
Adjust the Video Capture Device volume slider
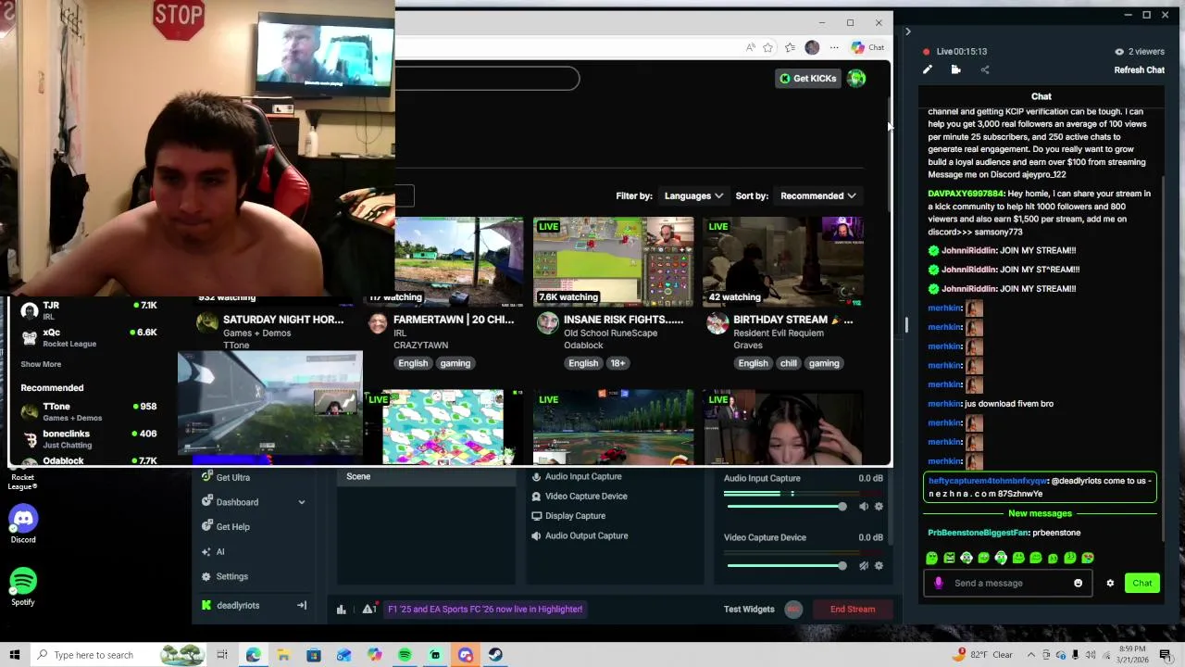tap(785, 566)
